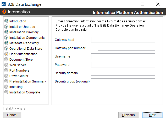Viewport: 166px width, 121px height.
Task: Click the Username text box
Action: tap(123, 56)
